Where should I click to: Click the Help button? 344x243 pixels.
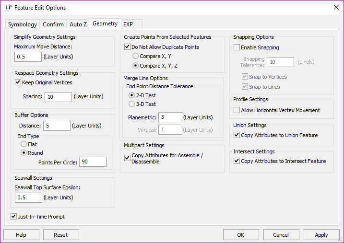pyautogui.click(x=21, y=235)
